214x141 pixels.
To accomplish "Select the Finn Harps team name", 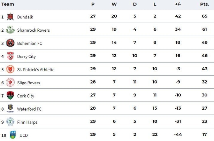I will (27, 122).
